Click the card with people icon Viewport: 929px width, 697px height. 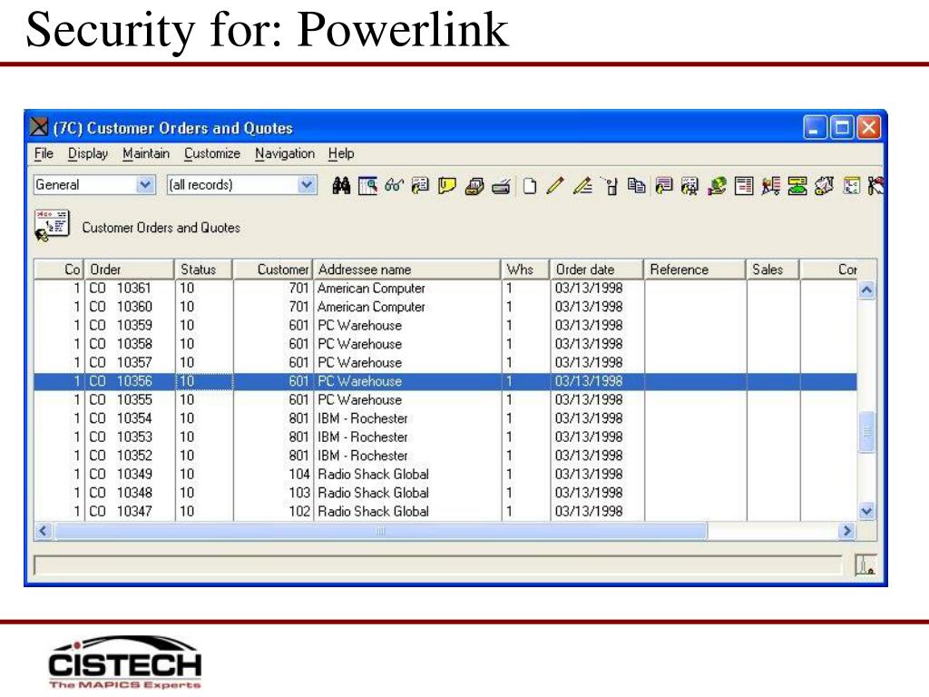pos(689,186)
